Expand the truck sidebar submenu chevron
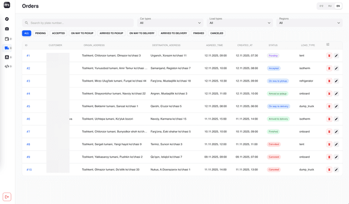The image size is (349, 204). coord(11,48)
